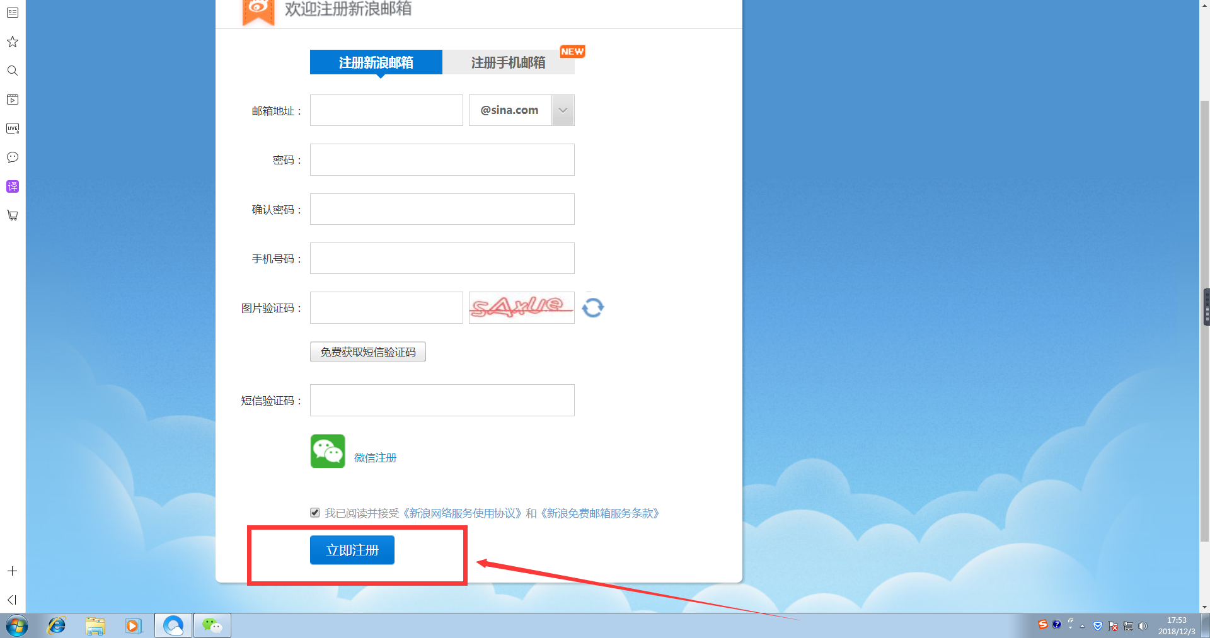Select the 注册新浪邮箱 tab
1210x638 pixels.
[x=376, y=62]
